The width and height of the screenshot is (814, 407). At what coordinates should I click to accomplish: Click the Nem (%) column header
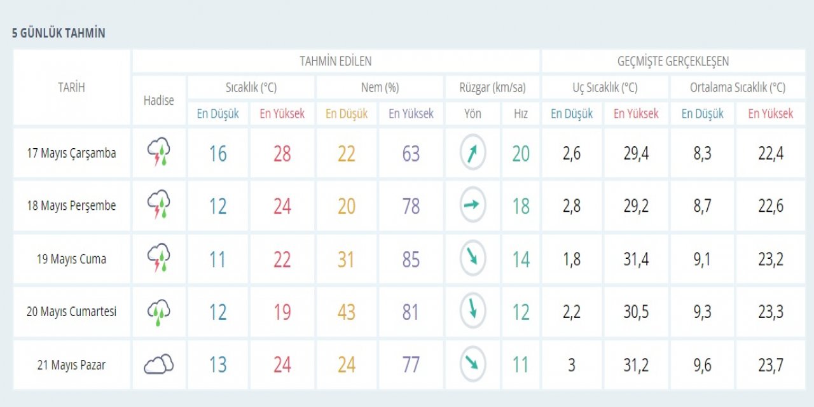(380, 88)
